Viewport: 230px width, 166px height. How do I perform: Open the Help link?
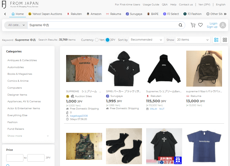[x=173, y=5]
